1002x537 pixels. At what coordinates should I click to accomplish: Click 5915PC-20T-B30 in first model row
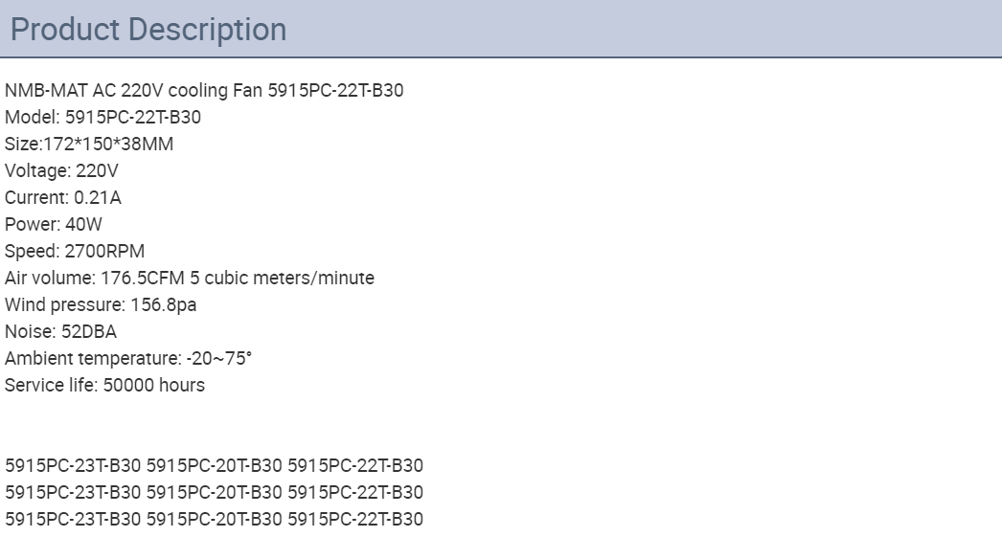pyautogui.click(x=214, y=466)
